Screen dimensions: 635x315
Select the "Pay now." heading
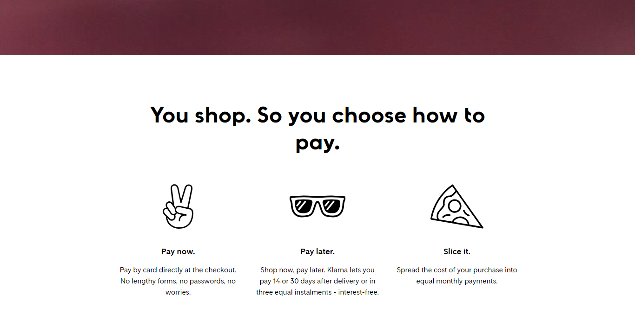pos(178,251)
